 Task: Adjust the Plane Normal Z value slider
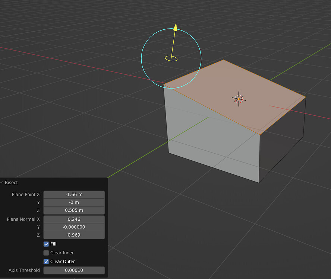coord(74,235)
